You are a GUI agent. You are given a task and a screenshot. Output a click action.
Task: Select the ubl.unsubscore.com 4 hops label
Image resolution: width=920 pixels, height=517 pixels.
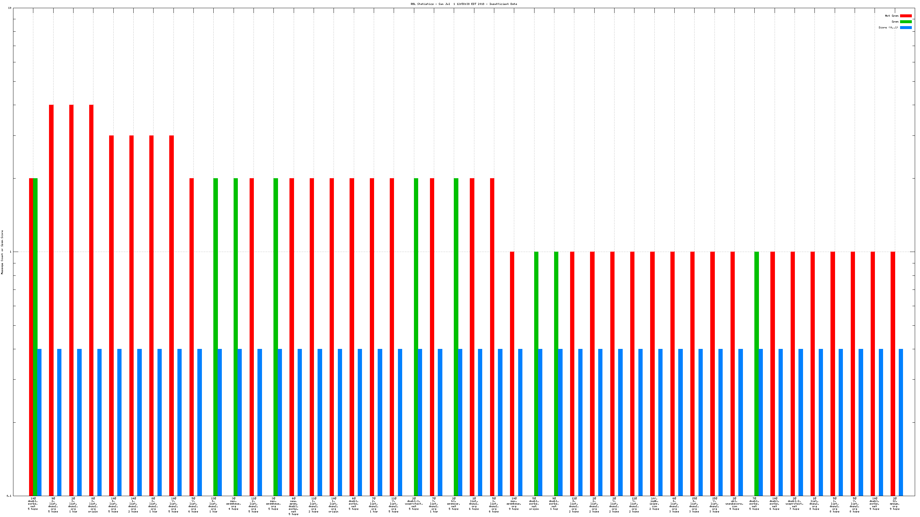[x=734, y=503]
